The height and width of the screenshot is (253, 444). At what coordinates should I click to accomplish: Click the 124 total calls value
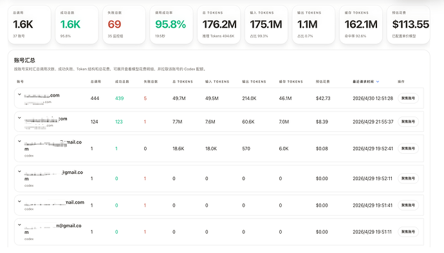(x=95, y=122)
